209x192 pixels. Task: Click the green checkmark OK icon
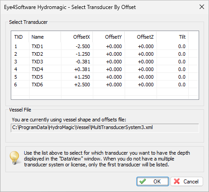tap(143, 181)
